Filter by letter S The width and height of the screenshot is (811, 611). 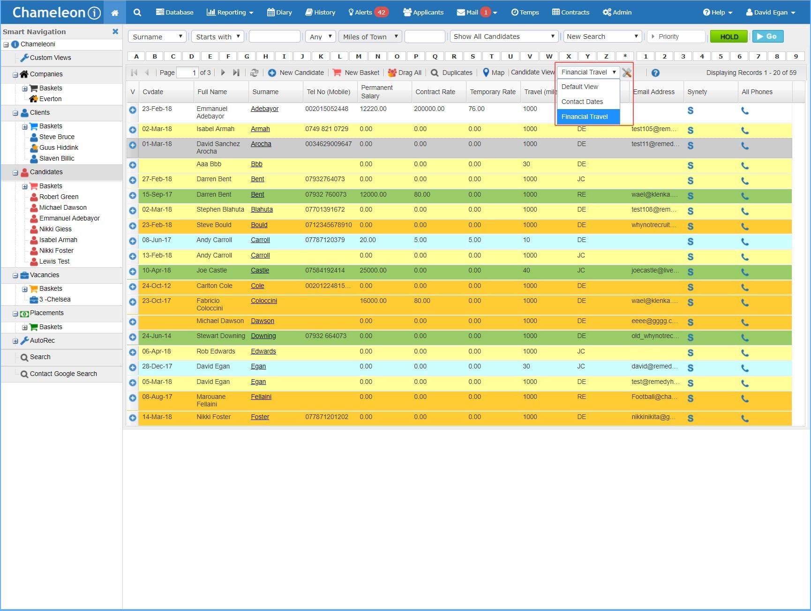click(473, 56)
